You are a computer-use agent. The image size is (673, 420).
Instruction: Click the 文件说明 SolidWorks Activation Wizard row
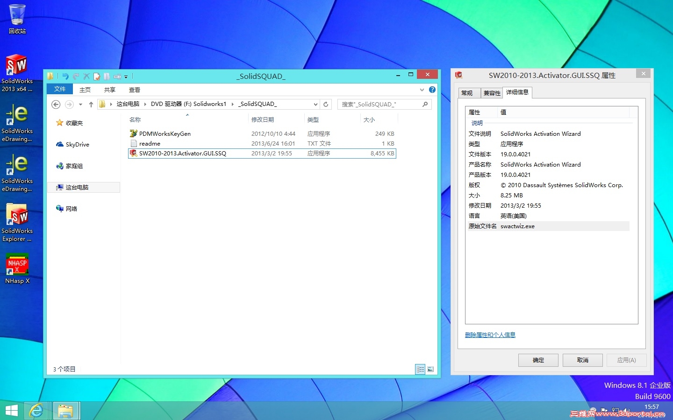click(548, 133)
